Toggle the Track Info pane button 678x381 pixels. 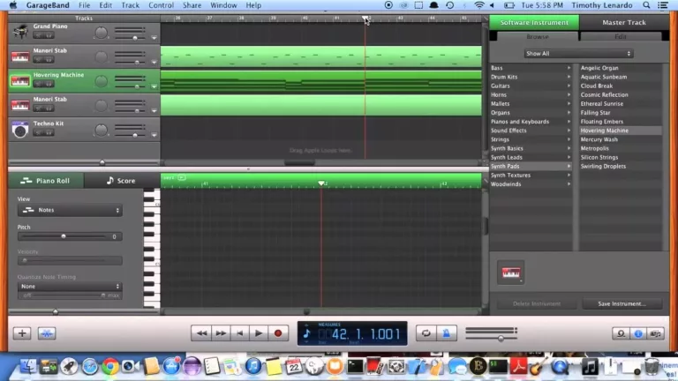pos(638,333)
